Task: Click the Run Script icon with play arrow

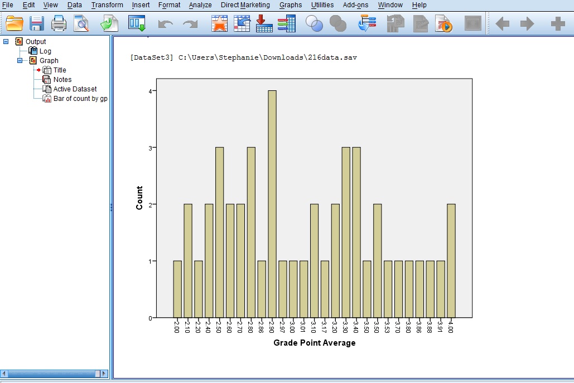Action: coord(443,24)
